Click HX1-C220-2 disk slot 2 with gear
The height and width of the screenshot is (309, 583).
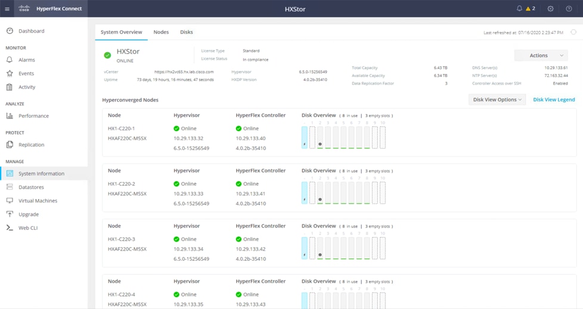pyautogui.click(x=320, y=193)
